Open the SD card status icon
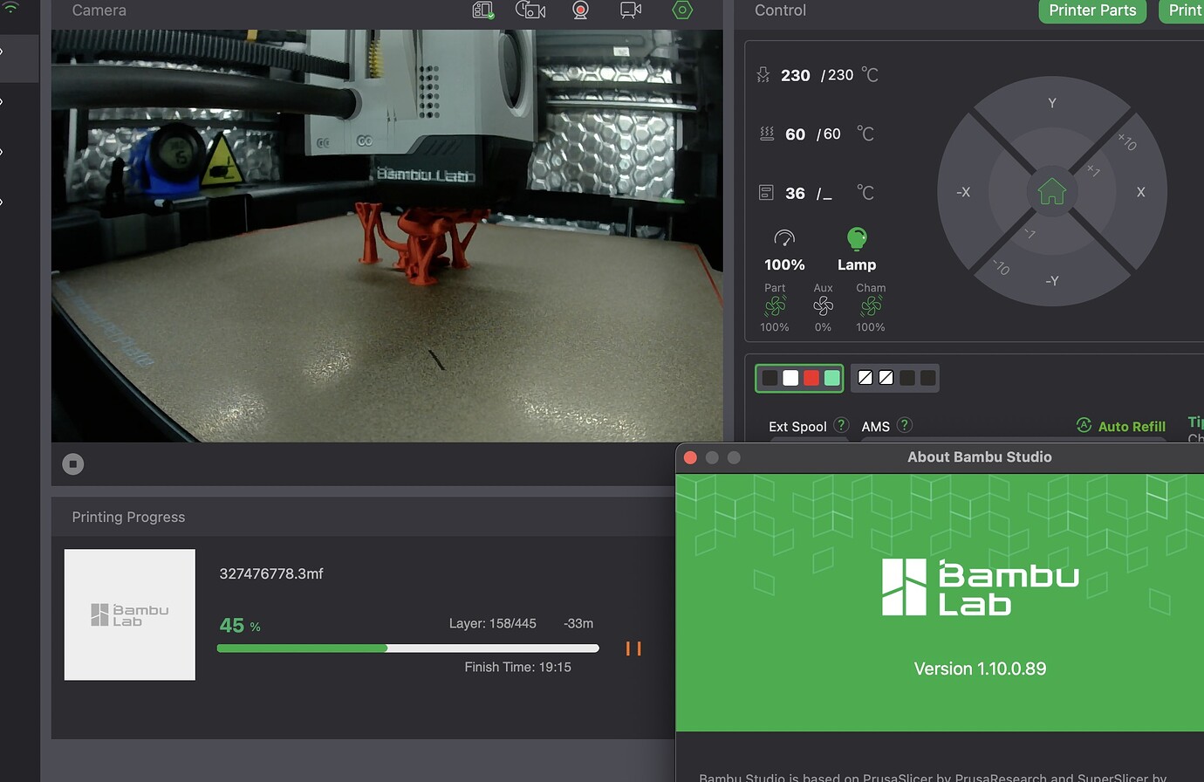The image size is (1204, 782). (483, 10)
